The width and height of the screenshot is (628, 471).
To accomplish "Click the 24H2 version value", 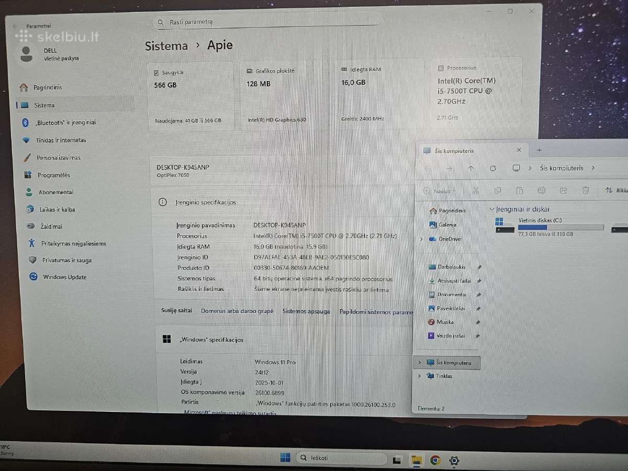I will tap(262, 372).
